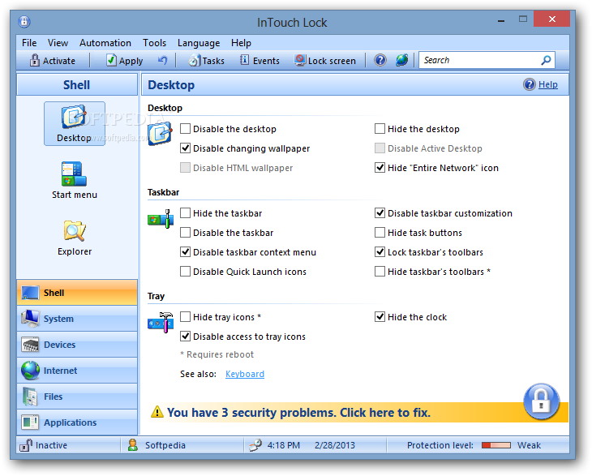
Task: Click the Inactive status icon in status bar
Action: 26,445
